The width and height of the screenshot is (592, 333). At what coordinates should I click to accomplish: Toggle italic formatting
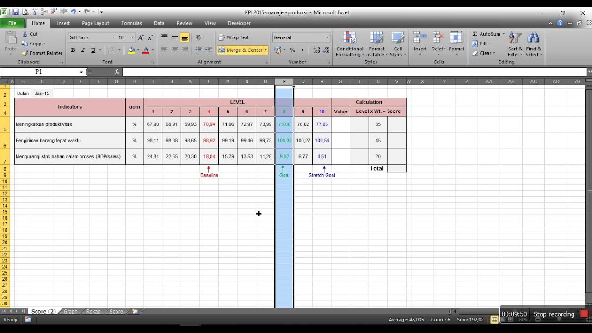point(83,50)
